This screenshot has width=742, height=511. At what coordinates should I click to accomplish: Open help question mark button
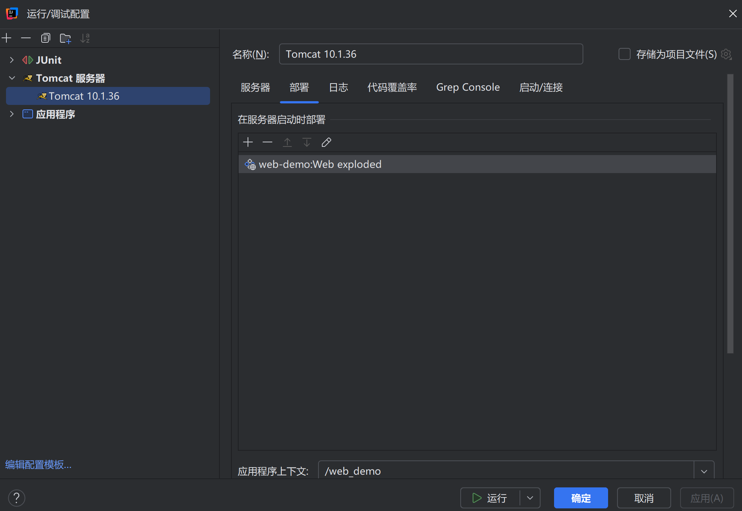click(17, 498)
